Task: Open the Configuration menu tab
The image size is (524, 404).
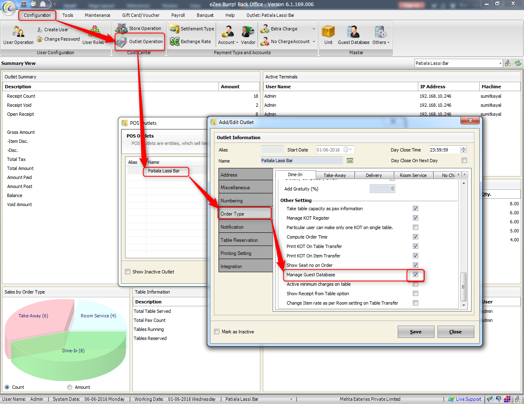Action: click(x=37, y=15)
